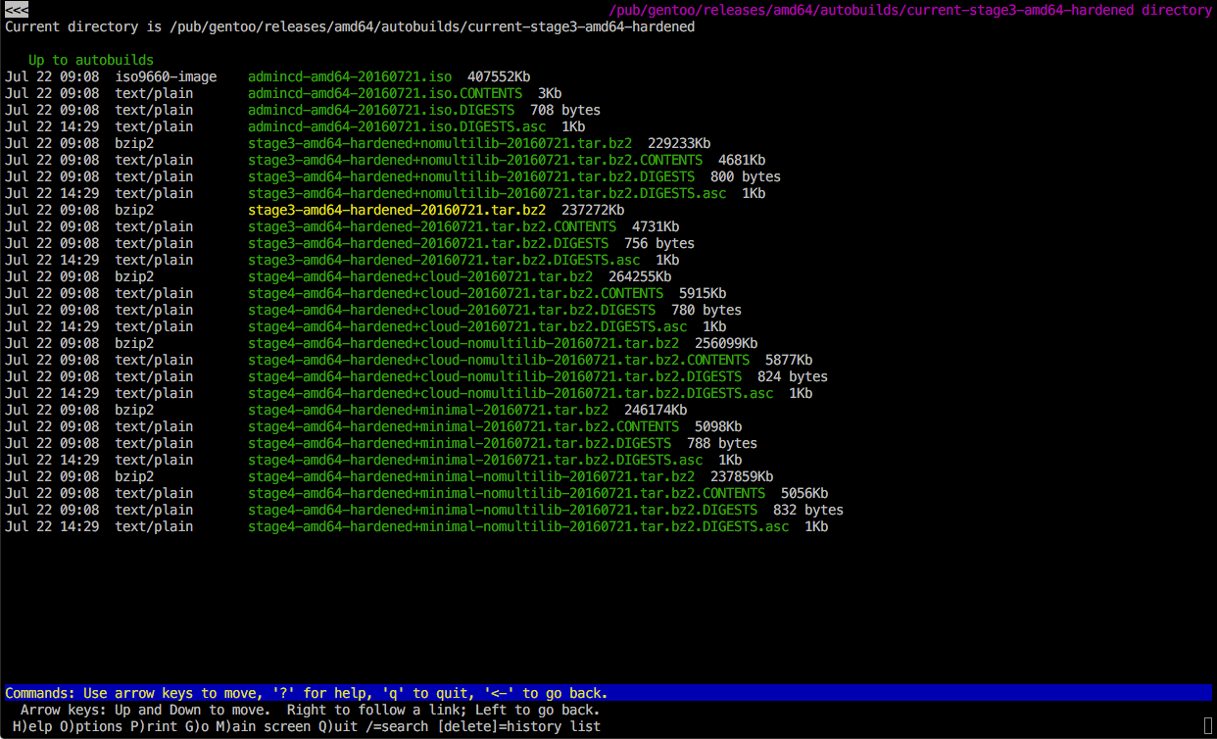Click 'H)elp' in the bottom command bar
Image resolution: width=1217 pixels, height=739 pixels.
[32, 726]
